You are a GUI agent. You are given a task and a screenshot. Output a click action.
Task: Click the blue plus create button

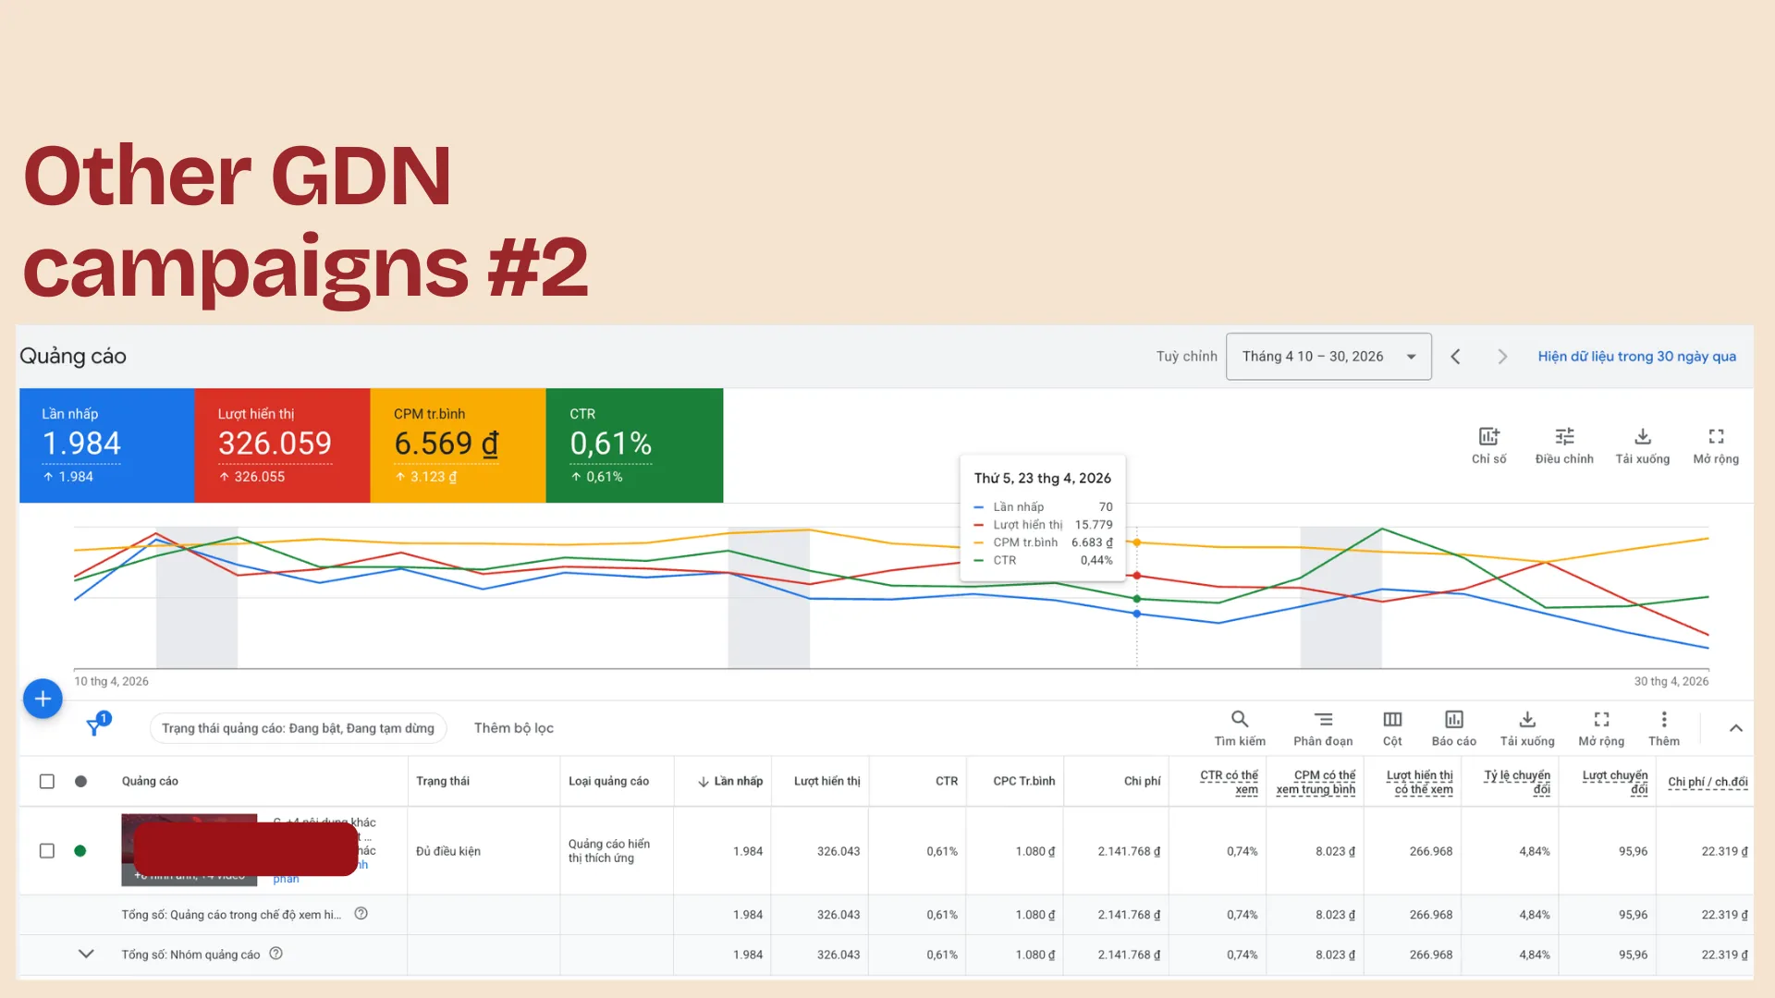pos(43,700)
